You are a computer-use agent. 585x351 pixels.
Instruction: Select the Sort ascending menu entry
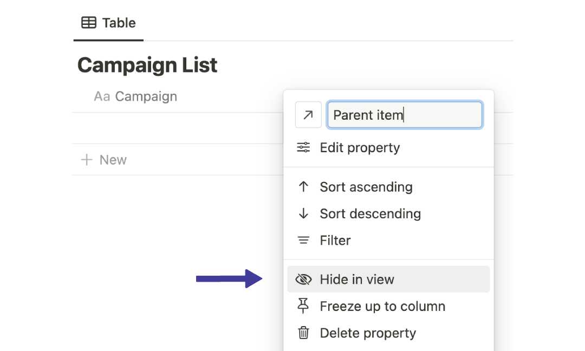point(365,187)
